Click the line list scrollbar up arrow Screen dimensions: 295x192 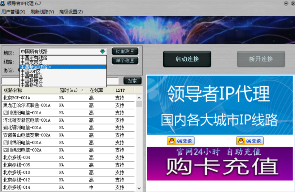tap(139, 98)
